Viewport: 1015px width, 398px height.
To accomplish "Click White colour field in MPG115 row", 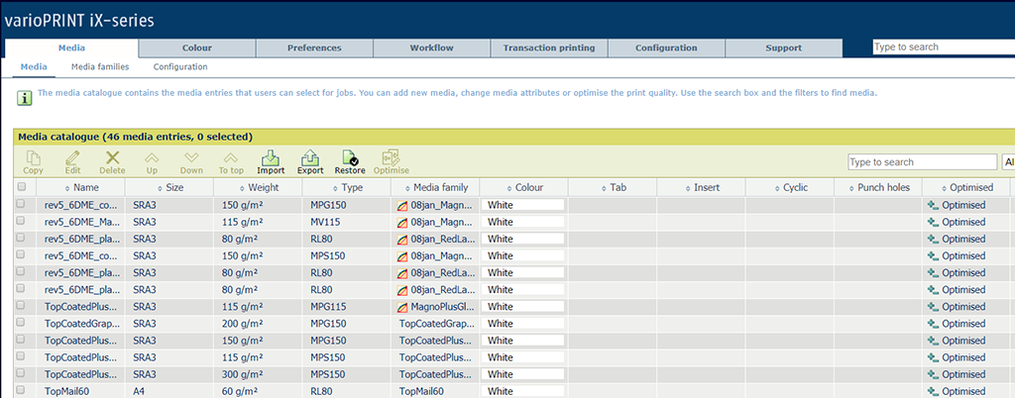I will (x=522, y=306).
